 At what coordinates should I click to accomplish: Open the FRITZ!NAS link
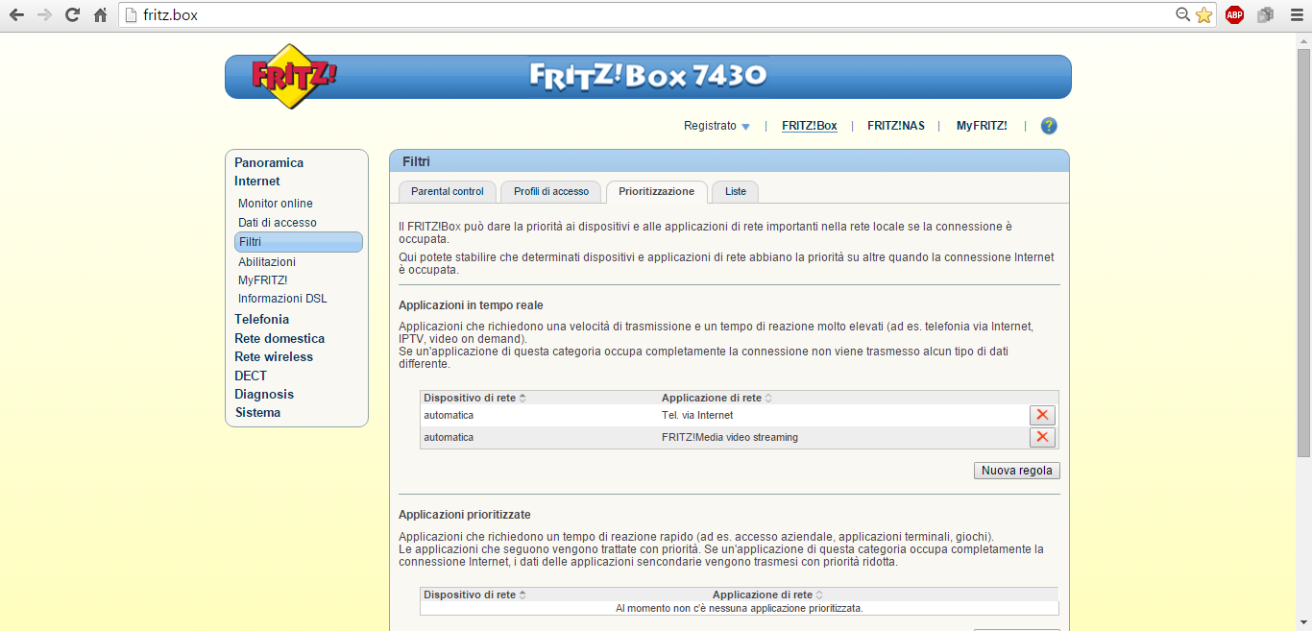[895, 126]
